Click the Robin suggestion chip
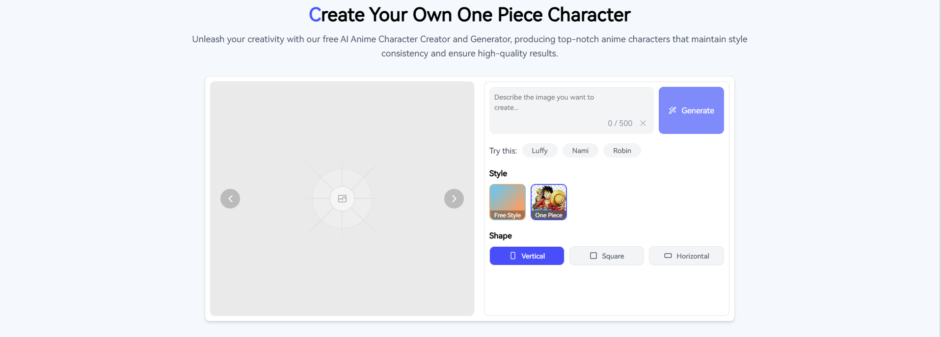Viewport: 941px width, 337px height. click(621, 150)
